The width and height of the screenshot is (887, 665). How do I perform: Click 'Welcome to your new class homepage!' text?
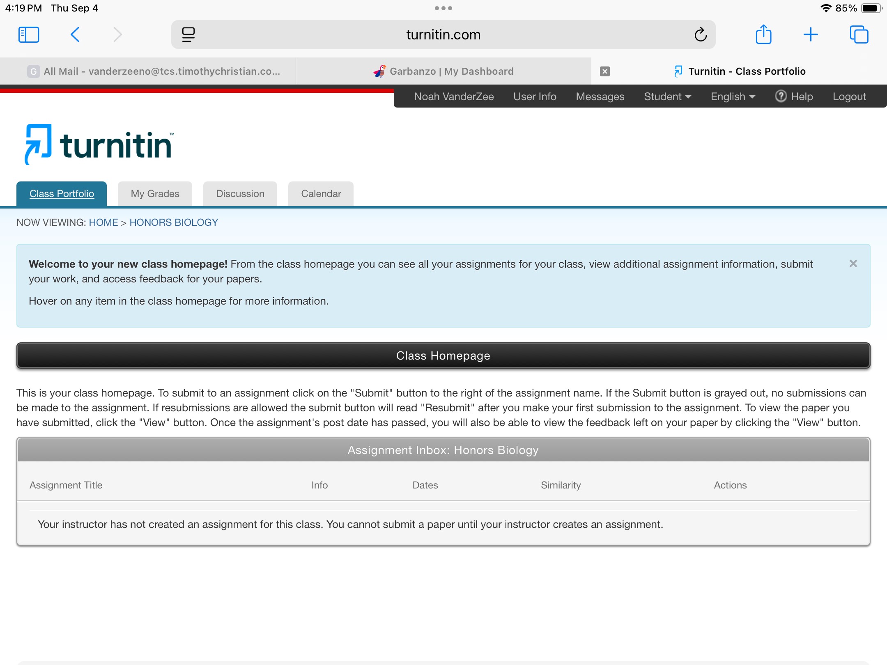[128, 264]
